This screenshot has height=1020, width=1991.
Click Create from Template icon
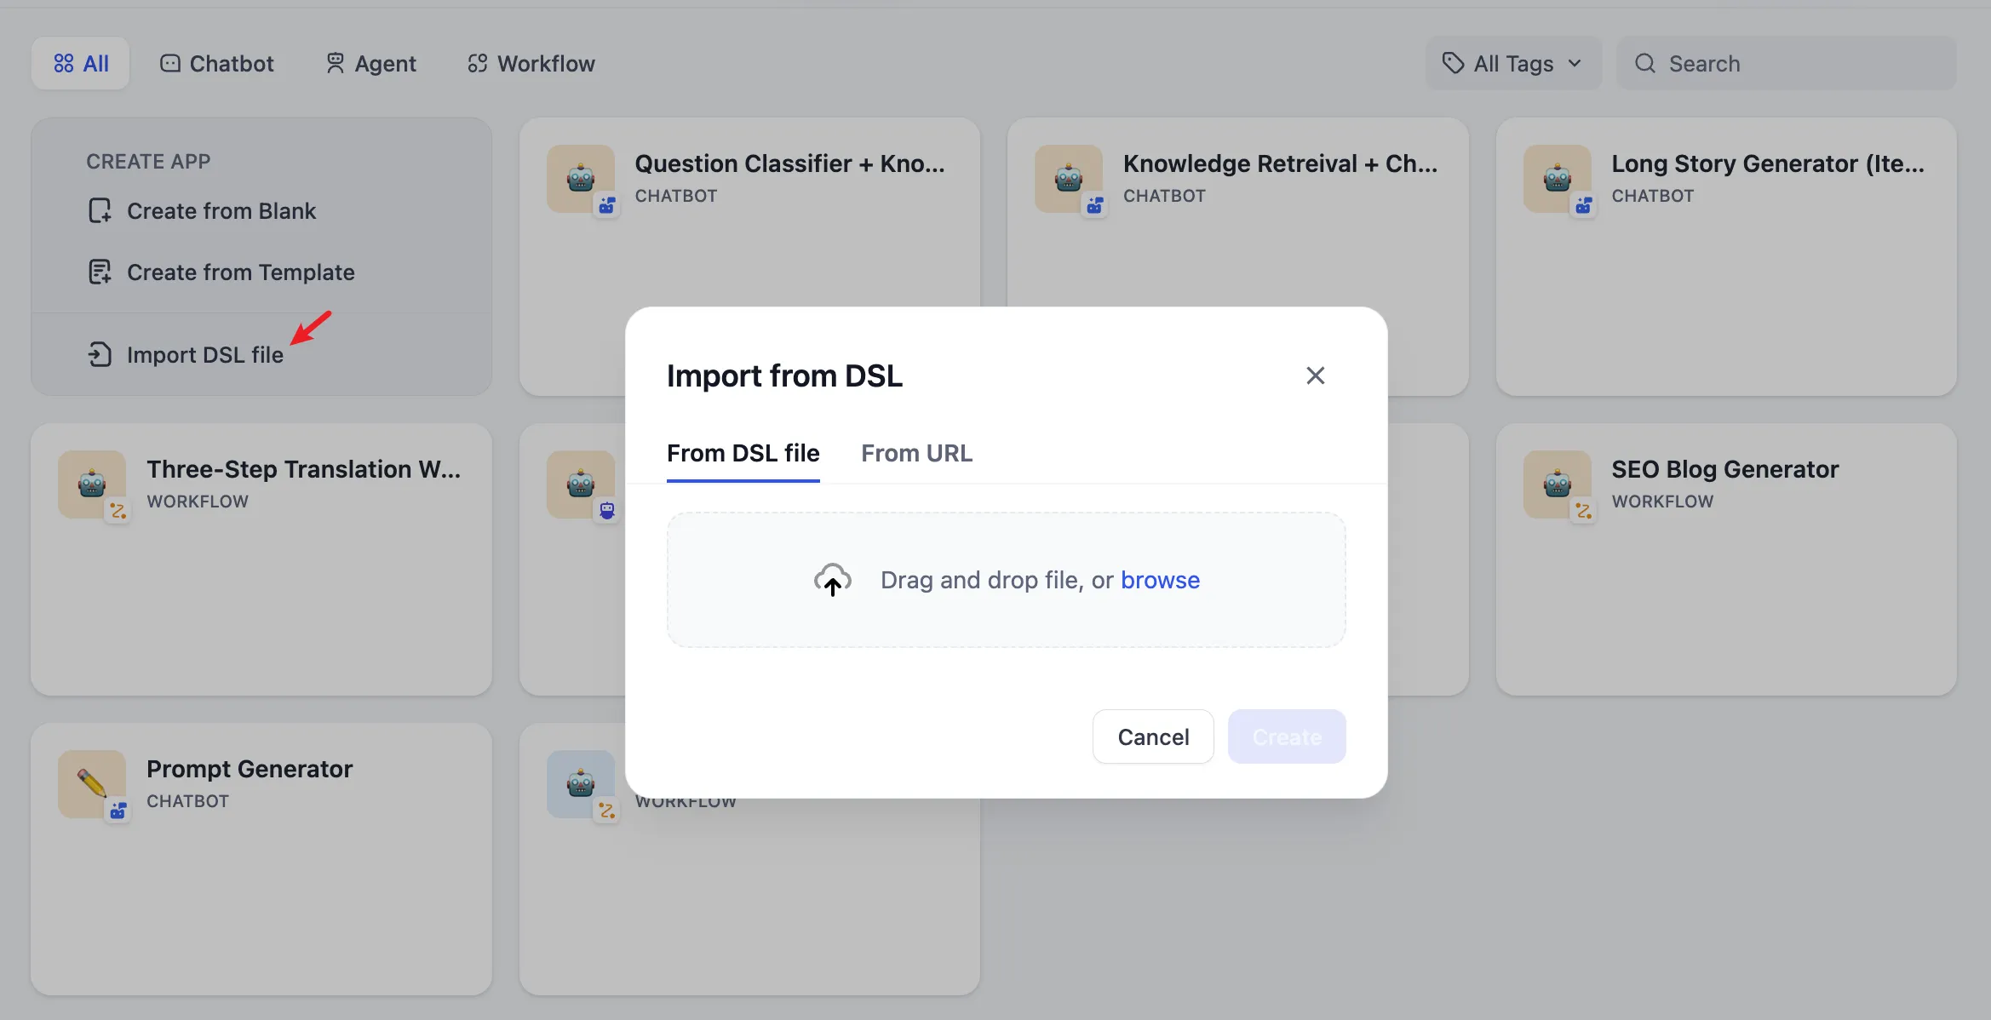[100, 272]
